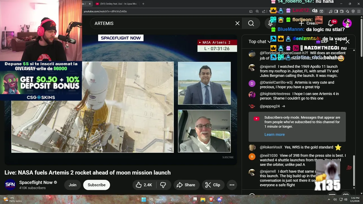Click the media control music note icon
The width and height of the screenshot is (363, 204).
pos(330,11)
